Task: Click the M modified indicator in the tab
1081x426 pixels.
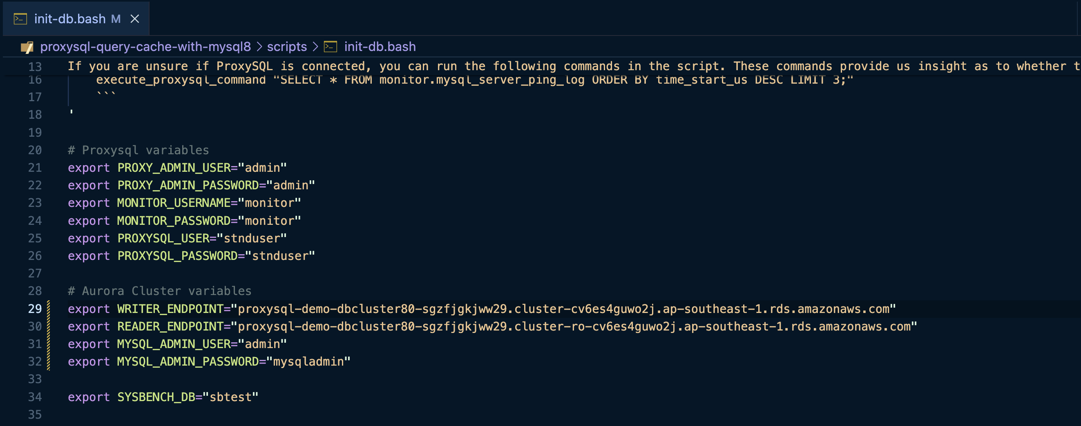Action: (x=116, y=19)
